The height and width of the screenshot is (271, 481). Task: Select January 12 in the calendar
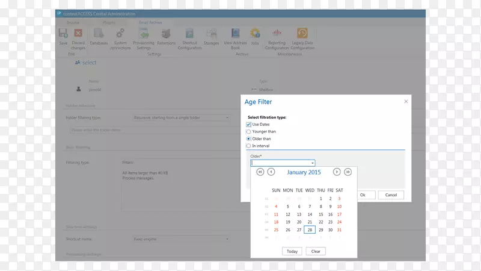point(288,214)
